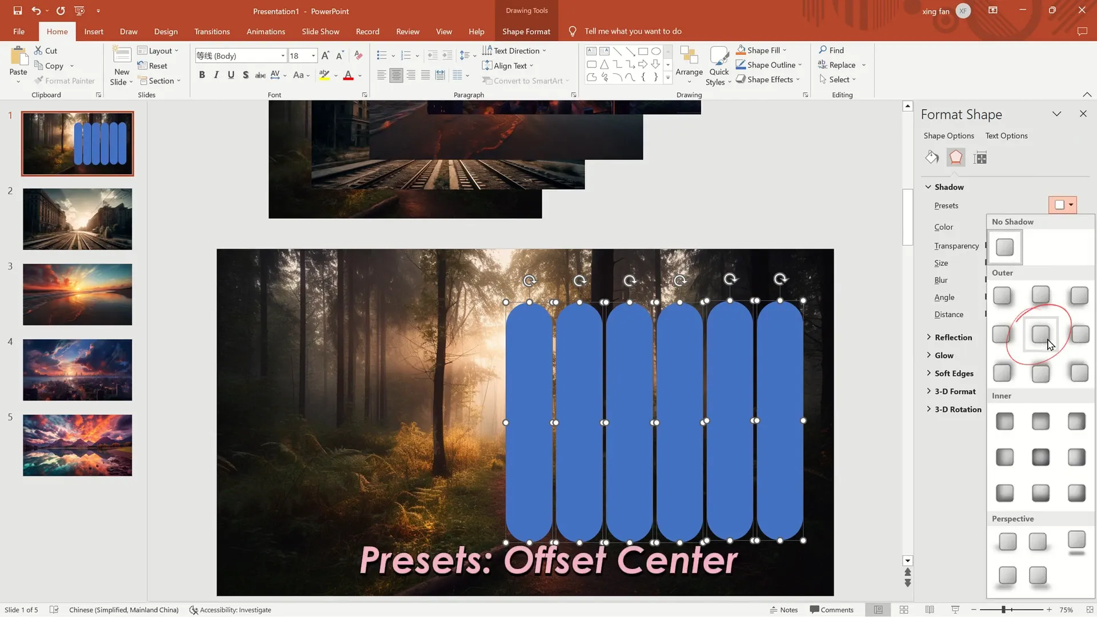Toggle strikethrough text formatting
The image size is (1097, 617).
[260, 75]
